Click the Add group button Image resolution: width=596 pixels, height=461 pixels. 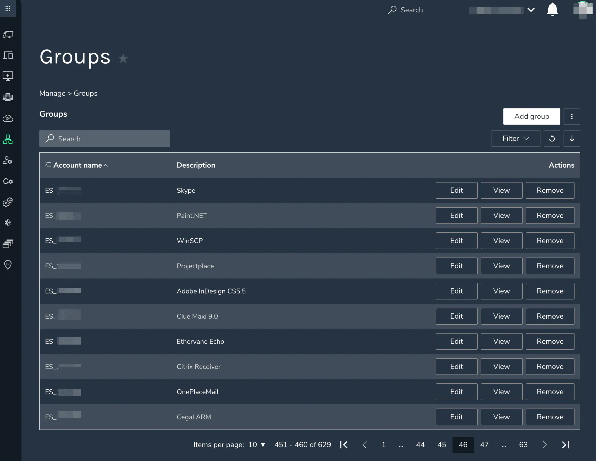click(x=531, y=116)
